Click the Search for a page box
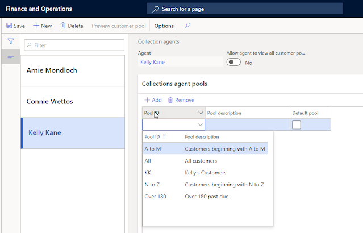Screen dimensions: 363x233 point(245,9)
